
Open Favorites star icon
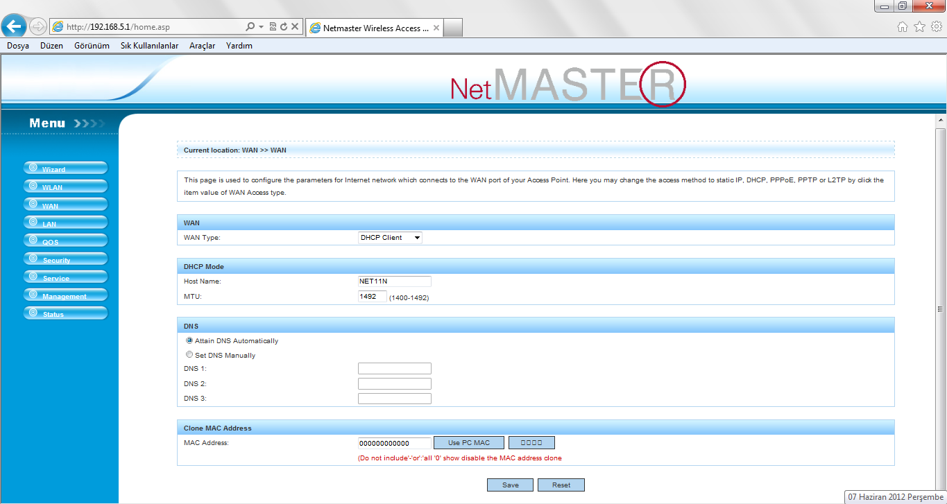tap(919, 27)
